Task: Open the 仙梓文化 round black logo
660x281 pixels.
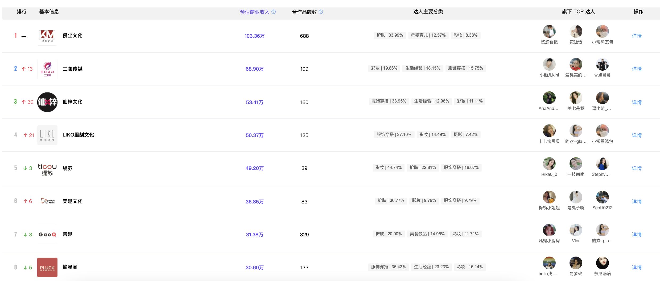Action: (47, 102)
